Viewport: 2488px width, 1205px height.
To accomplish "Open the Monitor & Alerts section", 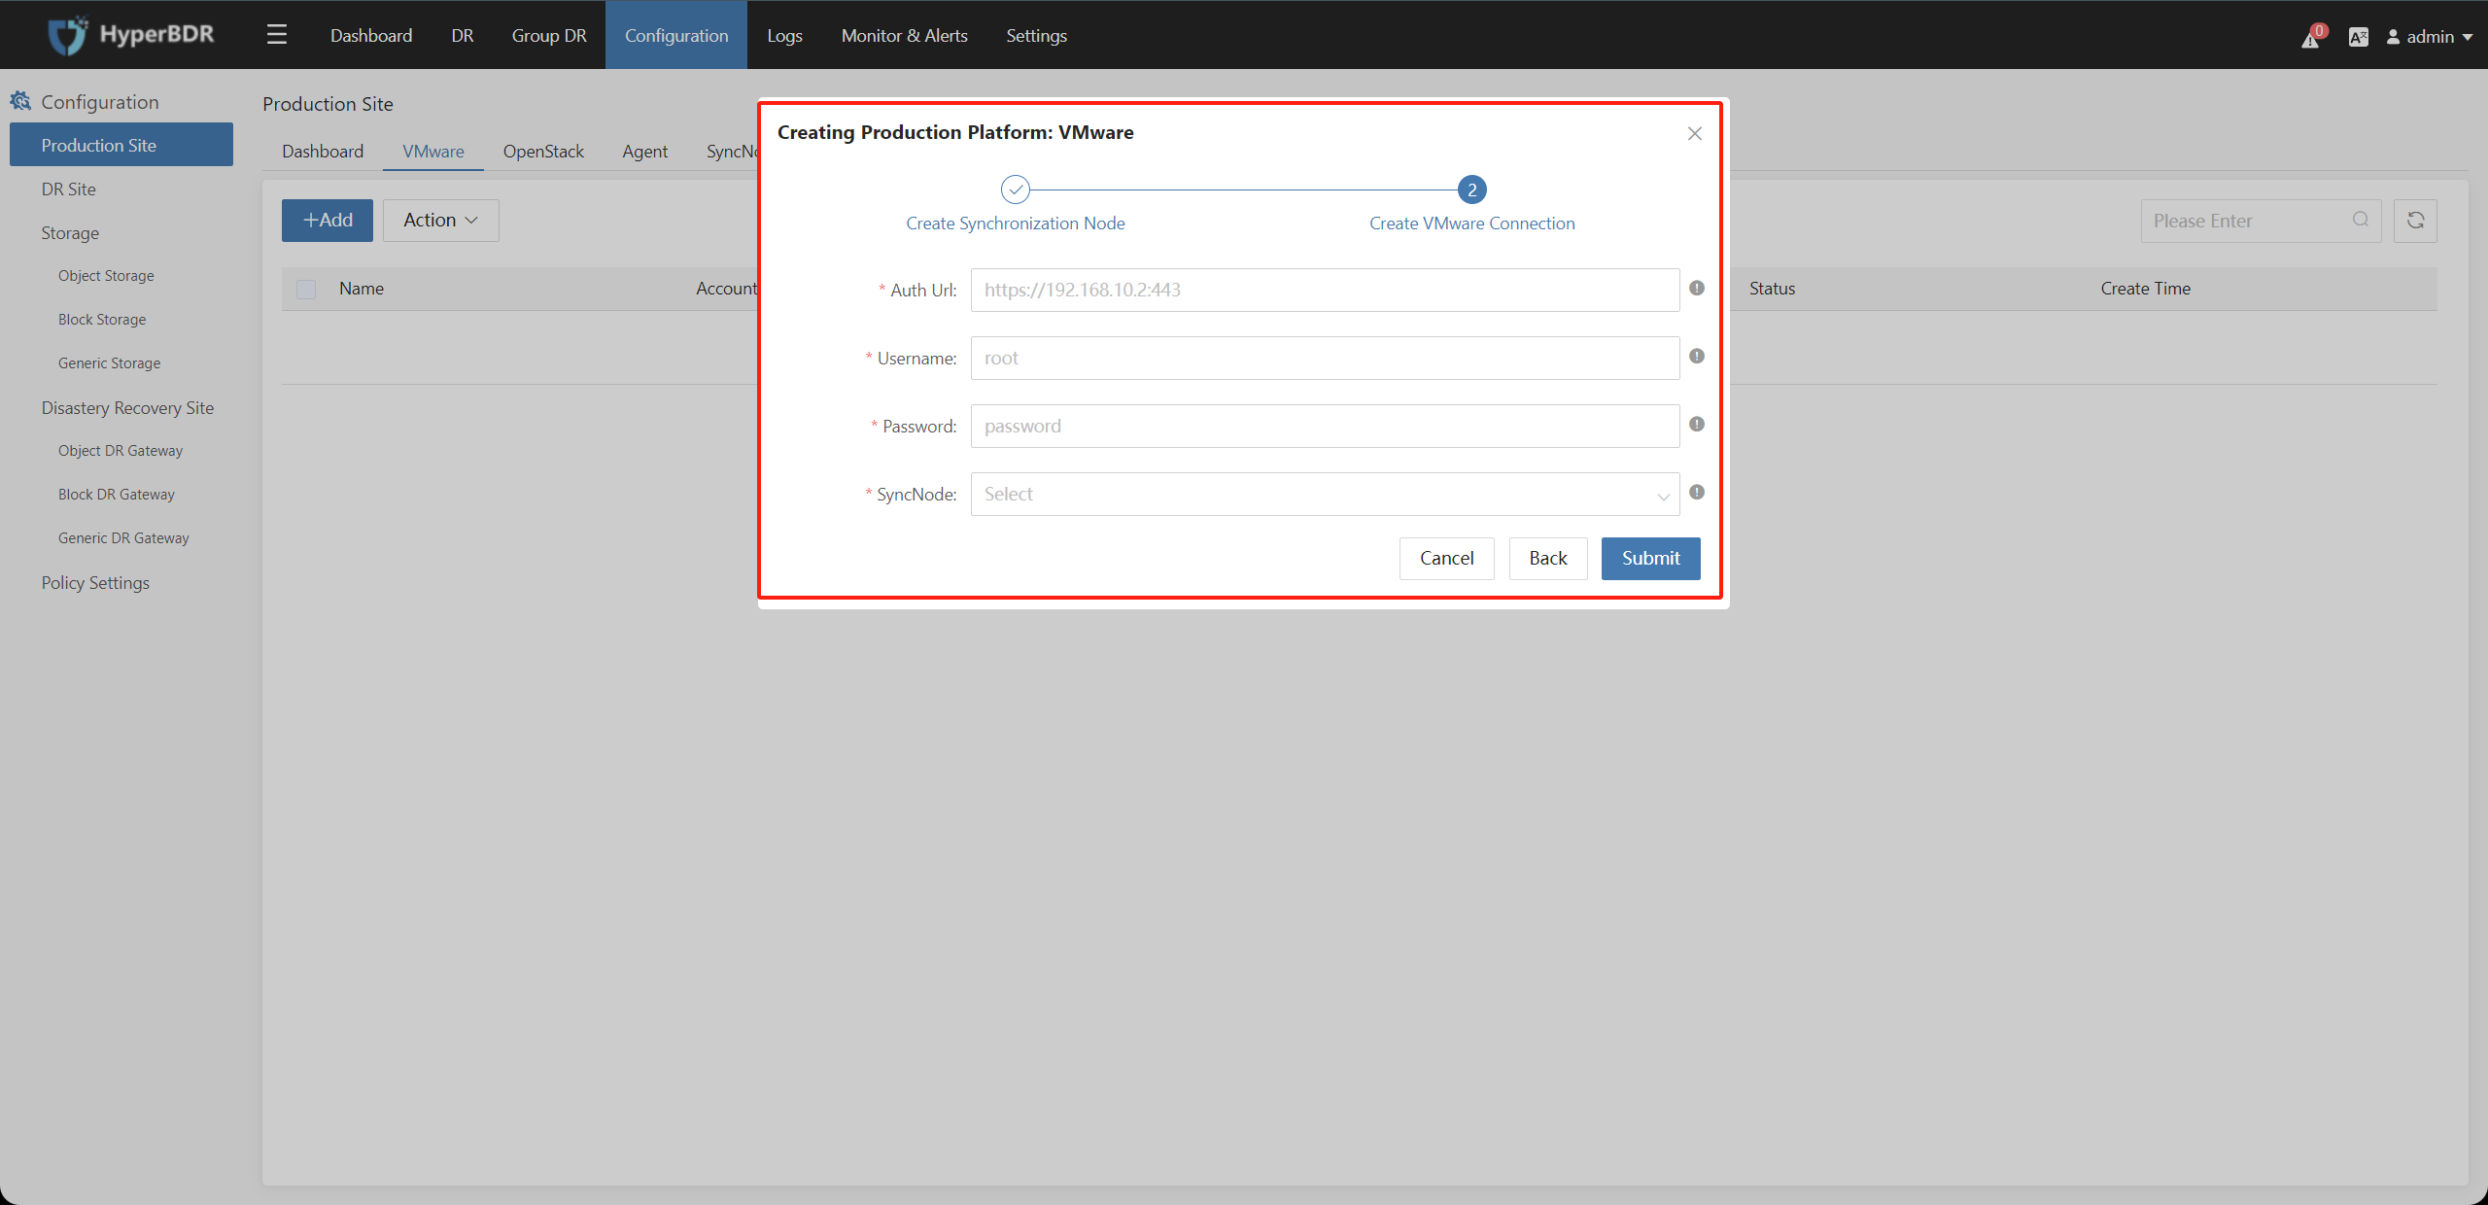I will point(903,35).
